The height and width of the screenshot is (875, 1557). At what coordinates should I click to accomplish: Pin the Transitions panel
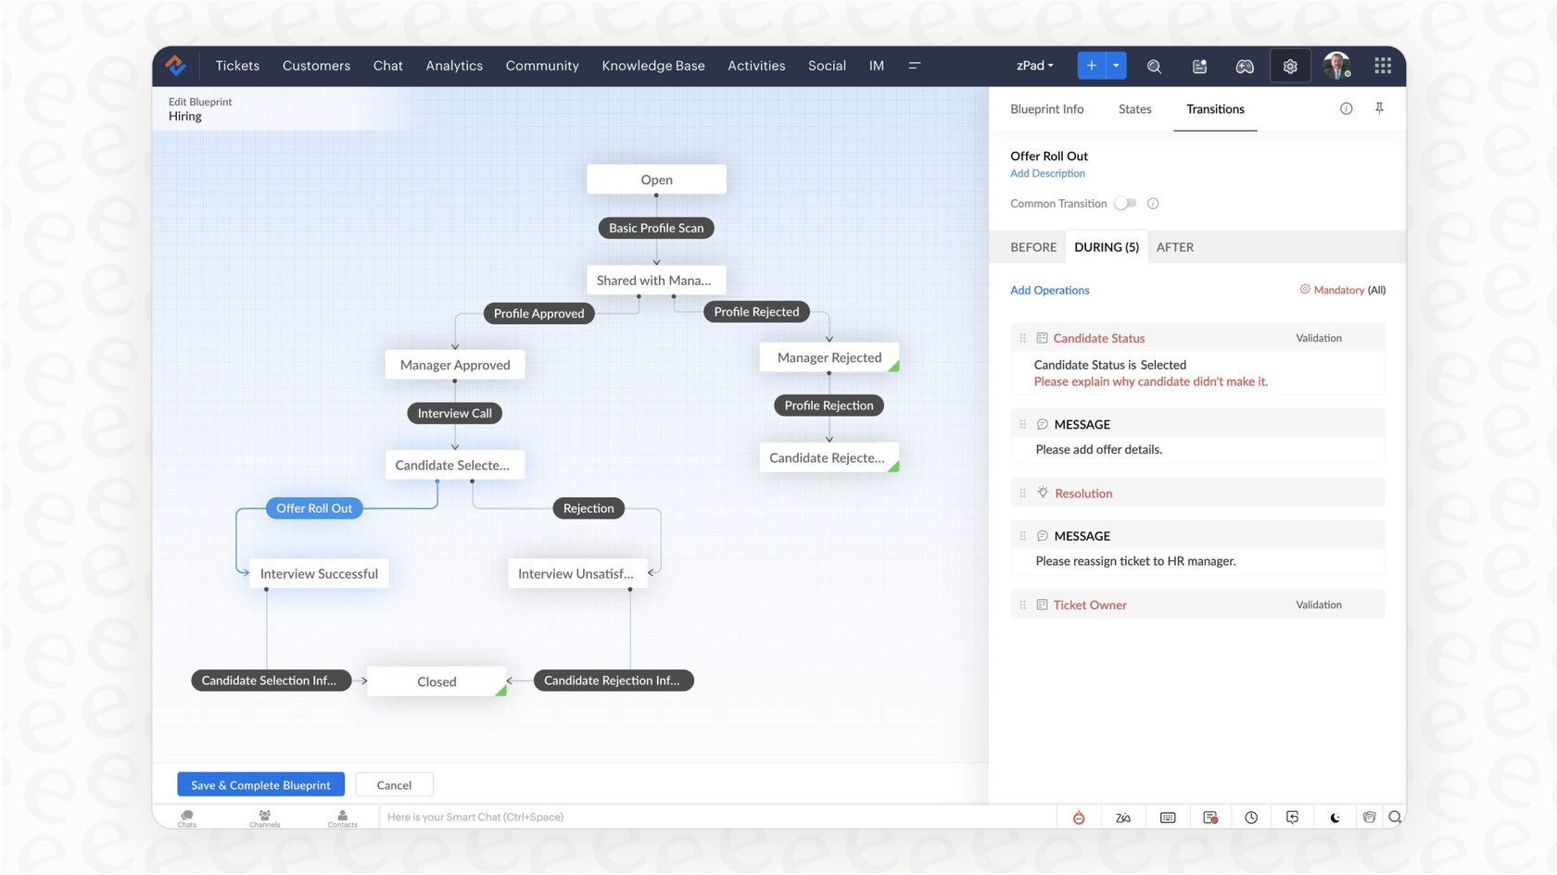tap(1380, 108)
